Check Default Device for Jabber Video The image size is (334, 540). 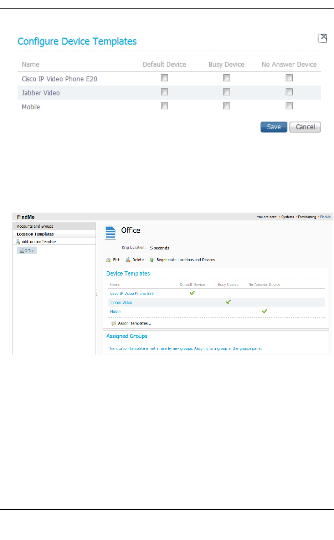coord(164,92)
